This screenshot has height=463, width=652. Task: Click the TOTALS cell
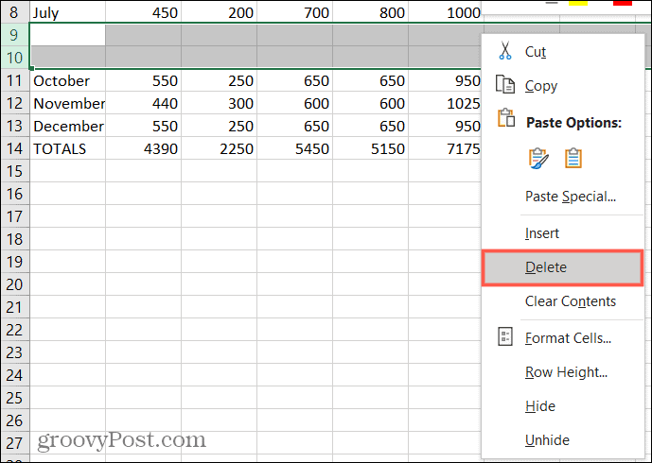(x=68, y=148)
